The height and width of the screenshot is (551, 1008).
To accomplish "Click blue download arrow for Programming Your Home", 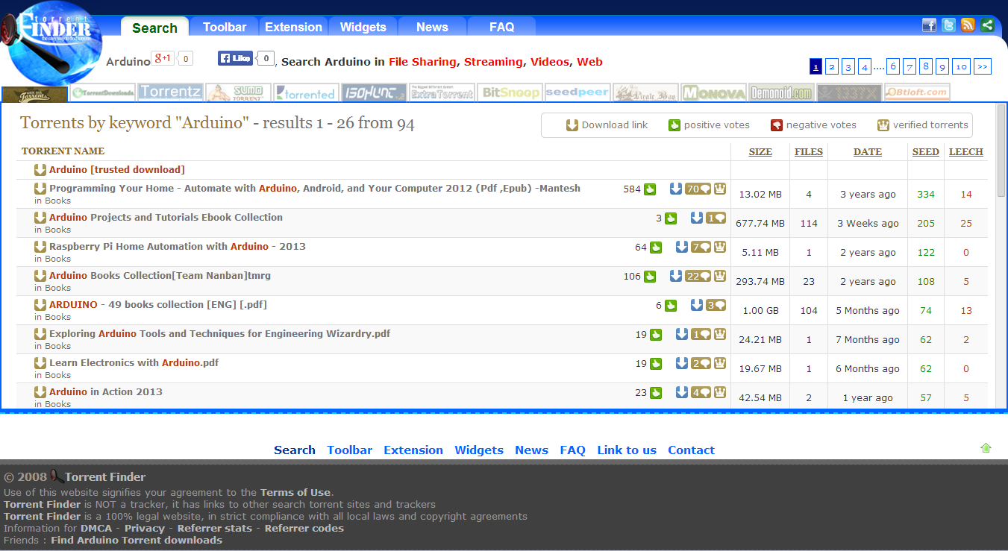I will pos(676,189).
